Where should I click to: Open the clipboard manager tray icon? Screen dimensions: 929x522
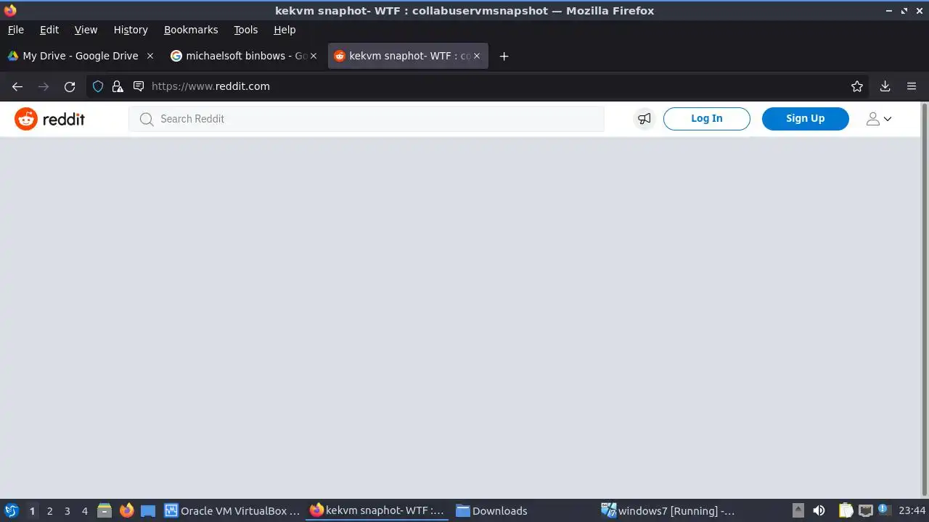[846, 511]
